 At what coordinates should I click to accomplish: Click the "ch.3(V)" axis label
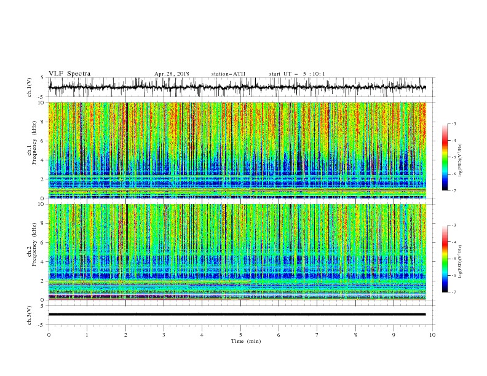30,315
